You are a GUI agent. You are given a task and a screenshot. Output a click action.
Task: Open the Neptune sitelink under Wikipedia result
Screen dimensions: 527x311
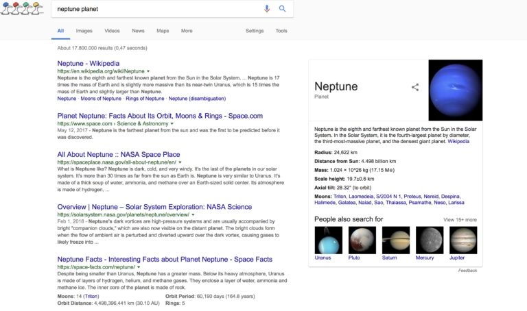[67, 99]
